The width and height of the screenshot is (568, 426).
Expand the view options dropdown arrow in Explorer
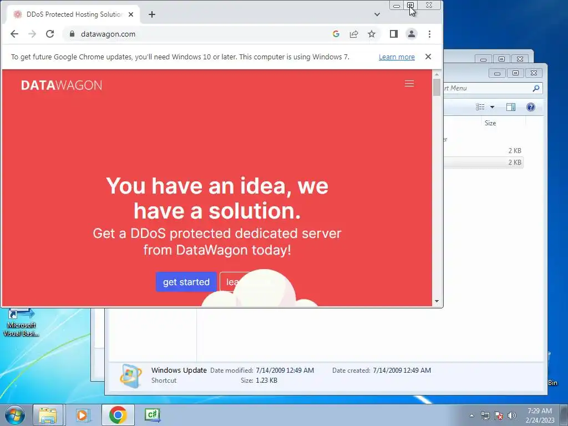coord(492,107)
